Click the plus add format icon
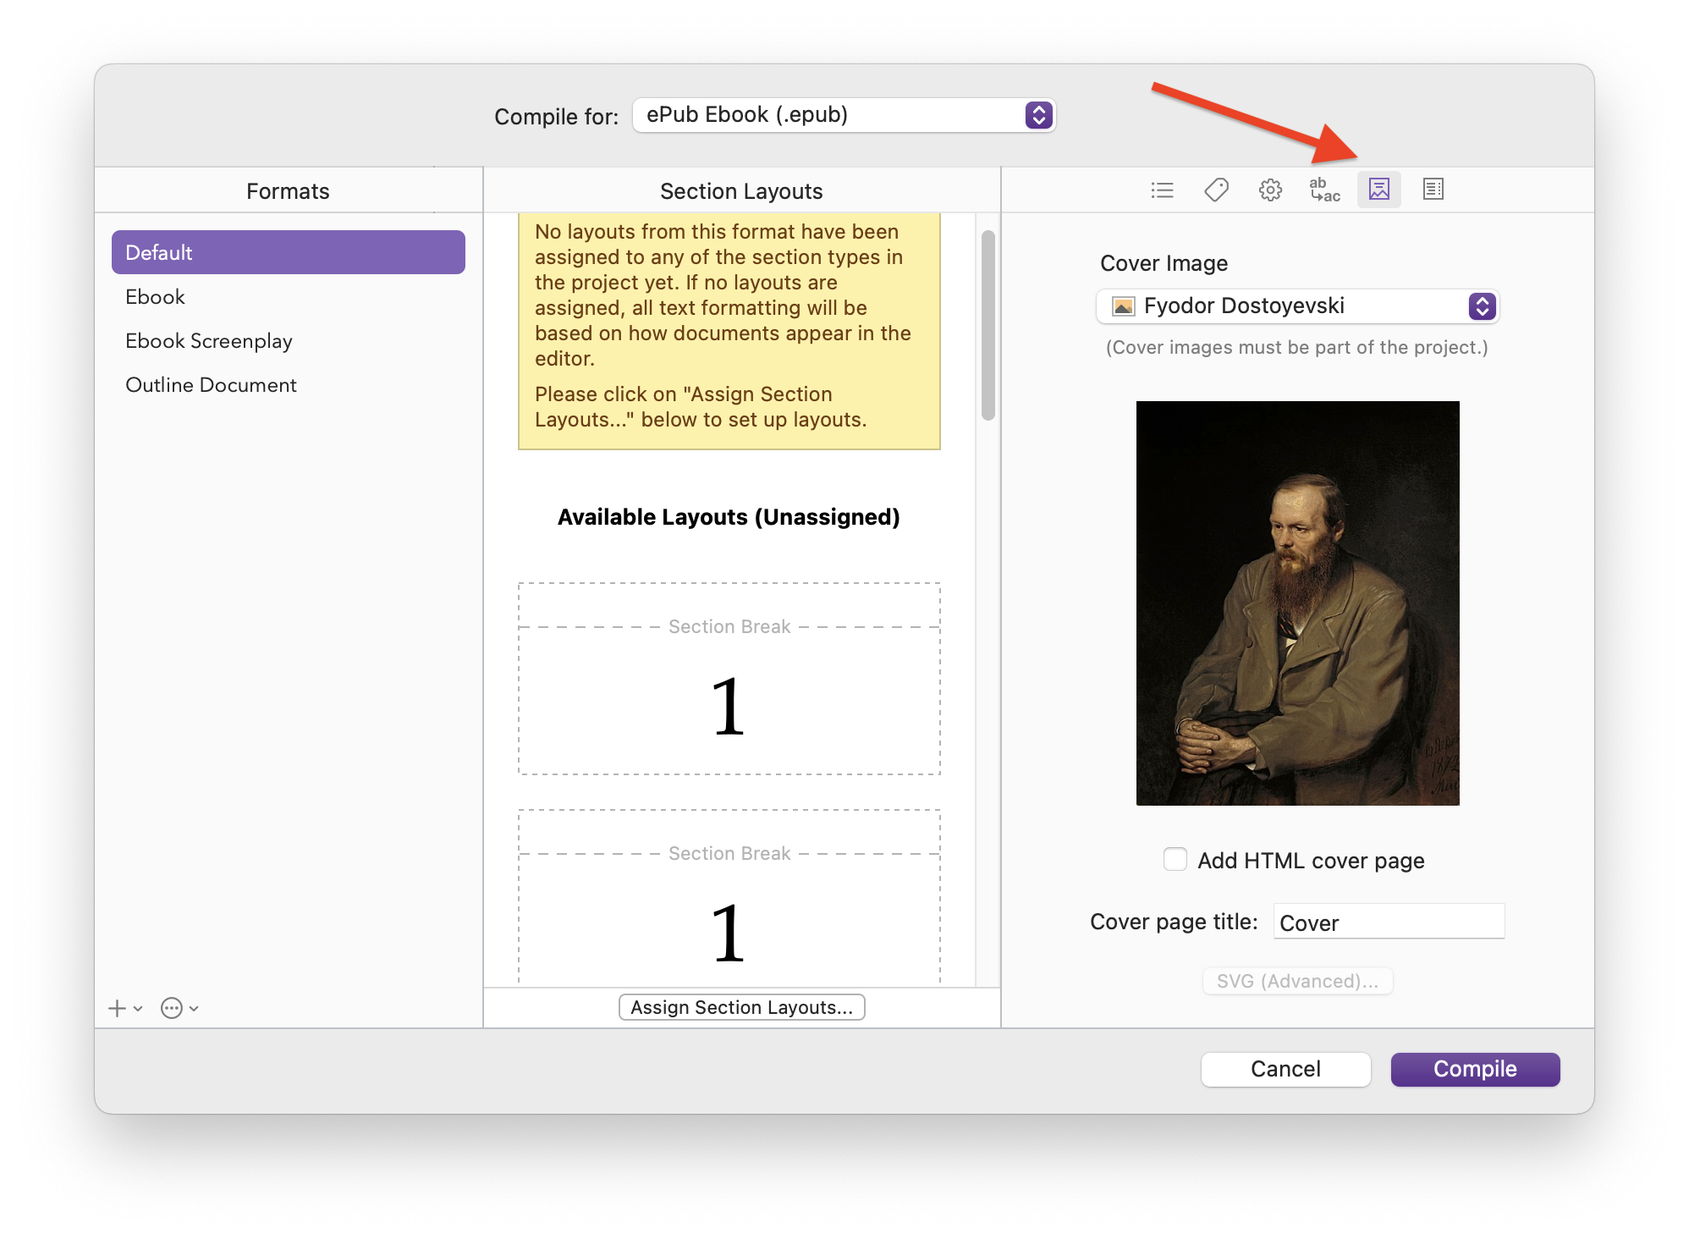 coord(117,1008)
